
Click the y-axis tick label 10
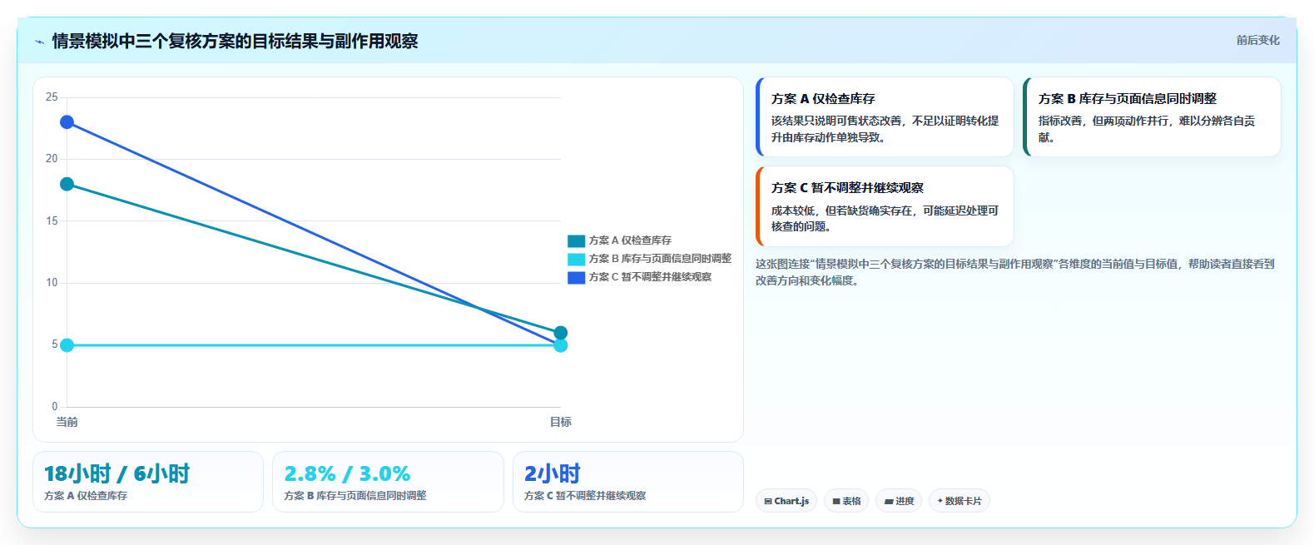click(x=52, y=283)
